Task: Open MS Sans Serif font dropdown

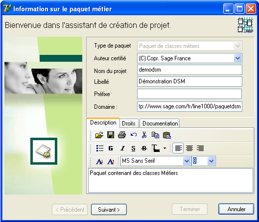Action: [x=187, y=161]
